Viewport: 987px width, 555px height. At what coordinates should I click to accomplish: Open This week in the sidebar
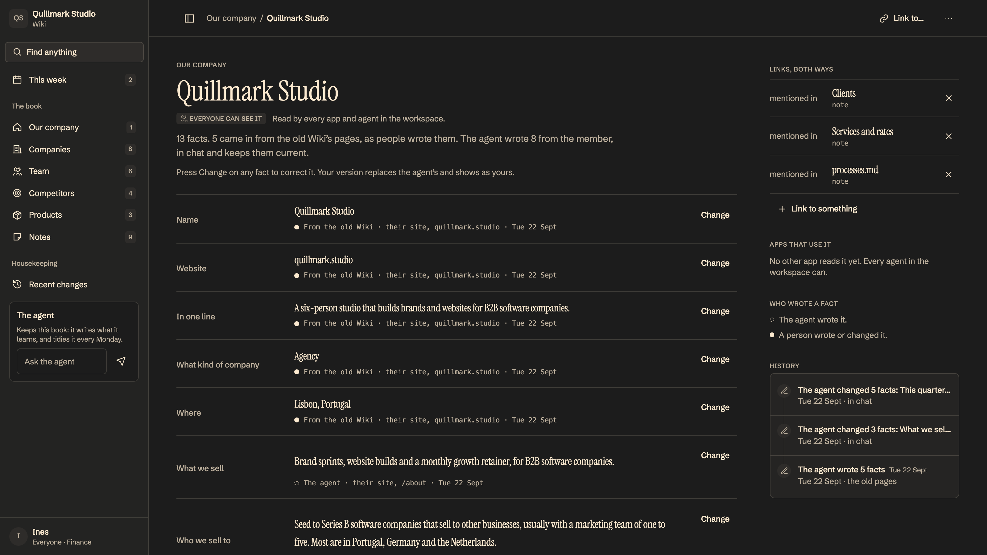coord(74,80)
